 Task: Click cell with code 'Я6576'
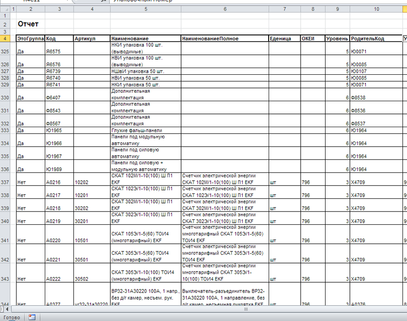[59, 61]
